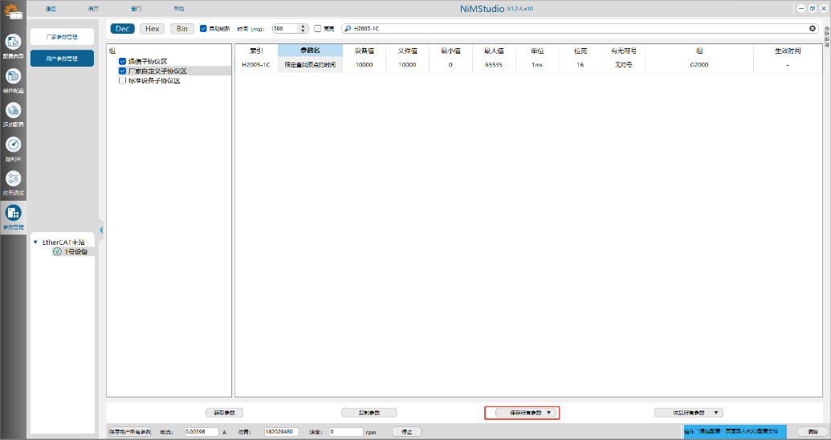The height and width of the screenshot is (440, 831).
Task: Open the 帮助 menu
Action: 179,9
